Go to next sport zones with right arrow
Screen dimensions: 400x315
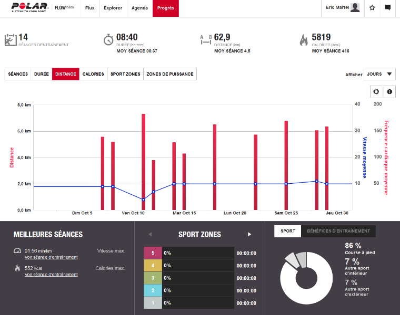tap(249, 234)
